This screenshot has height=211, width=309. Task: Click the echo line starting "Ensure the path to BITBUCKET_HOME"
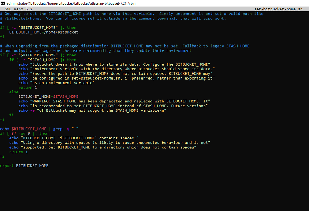115,74
